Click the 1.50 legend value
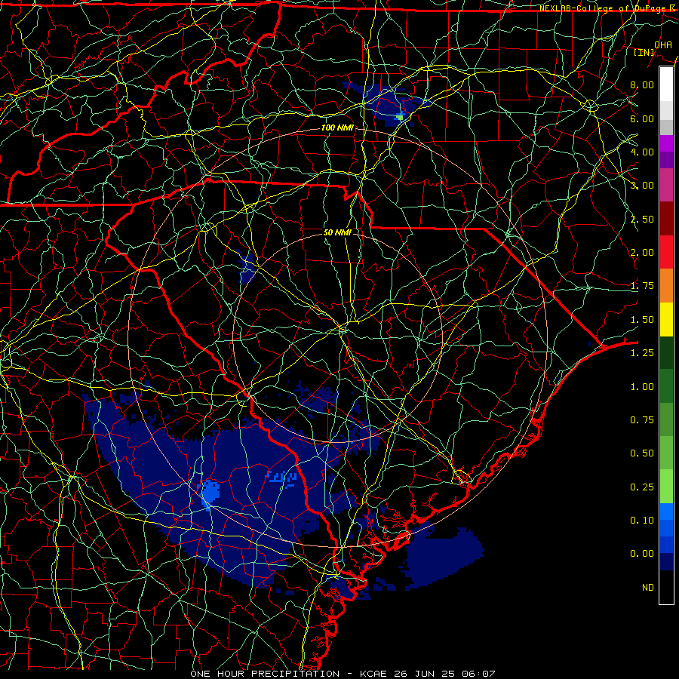The height and width of the screenshot is (679, 679). tap(642, 320)
